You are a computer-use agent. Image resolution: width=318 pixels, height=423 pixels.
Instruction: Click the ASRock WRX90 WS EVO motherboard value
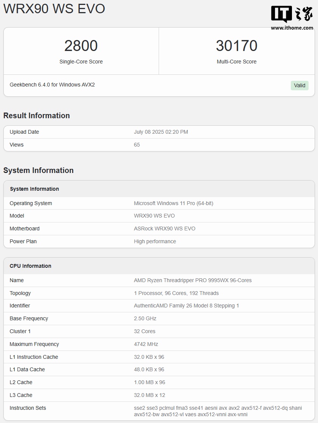pos(165,228)
